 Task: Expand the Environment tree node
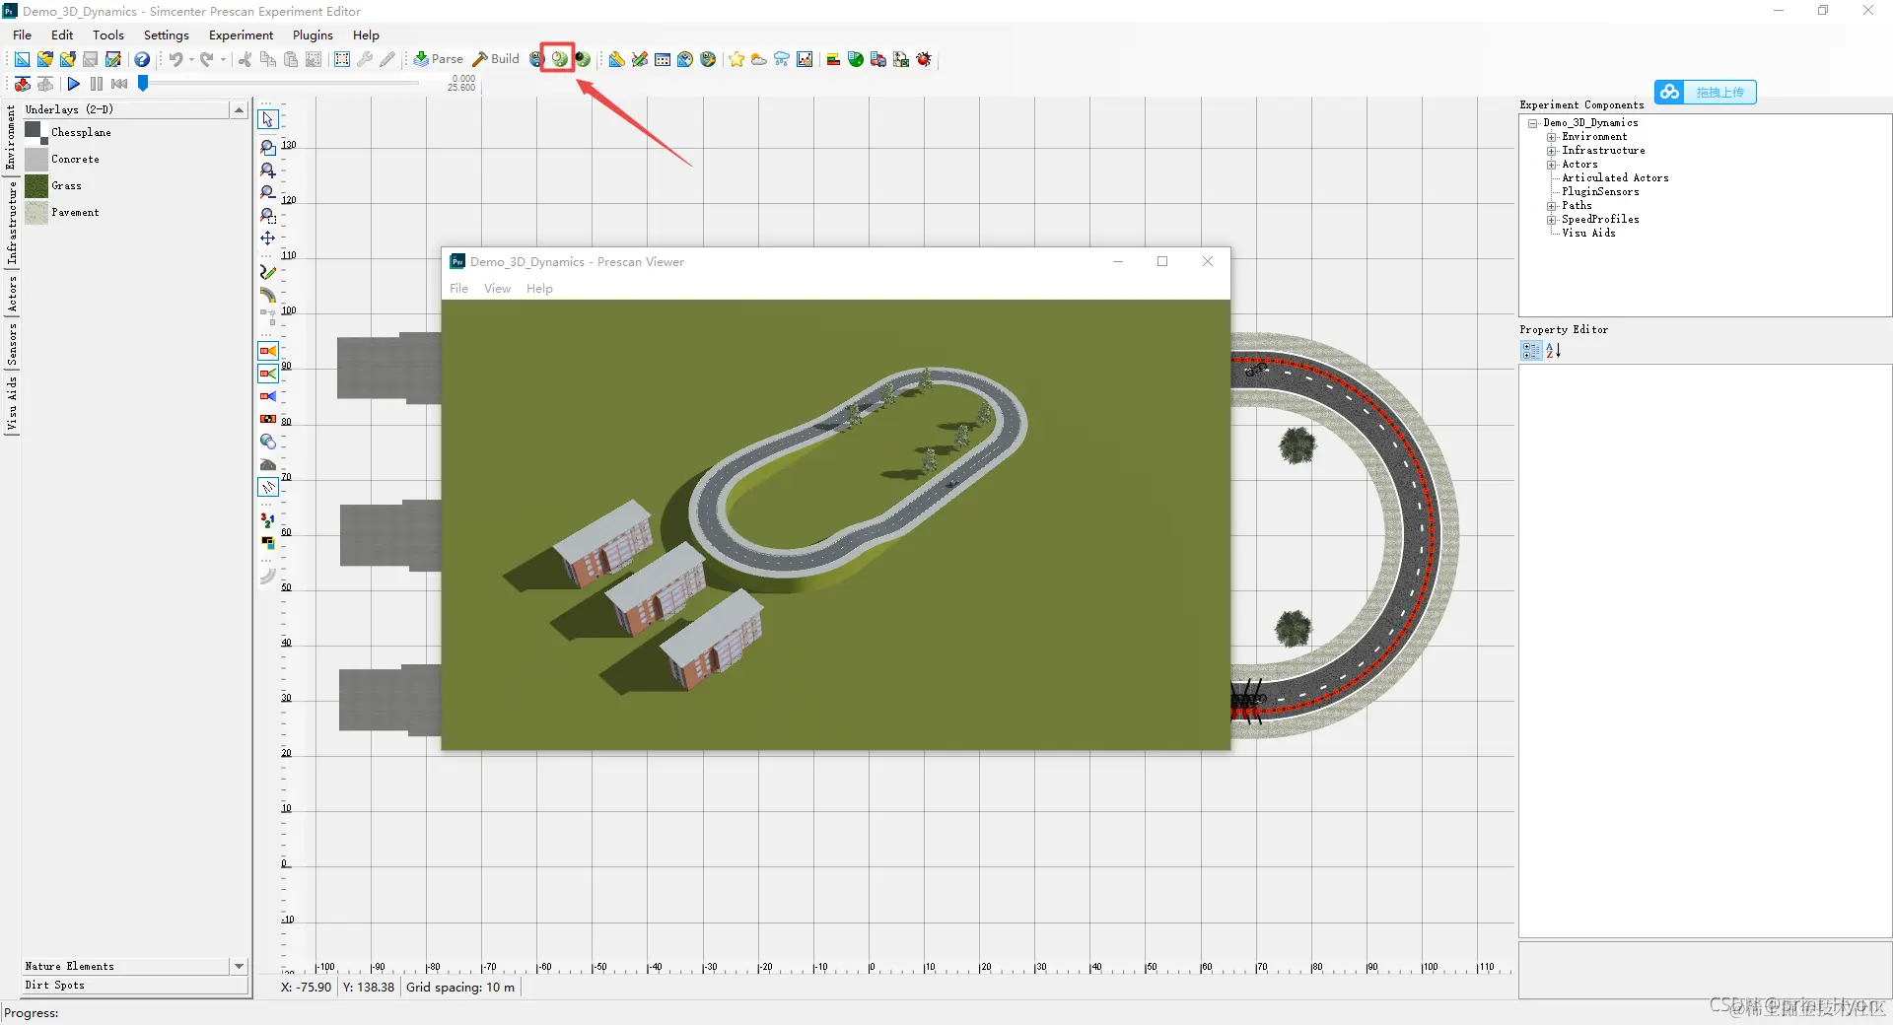[x=1551, y=137]
